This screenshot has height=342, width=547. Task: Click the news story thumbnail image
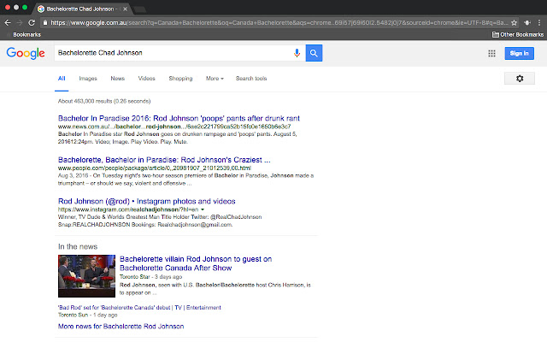coord(86,276)
